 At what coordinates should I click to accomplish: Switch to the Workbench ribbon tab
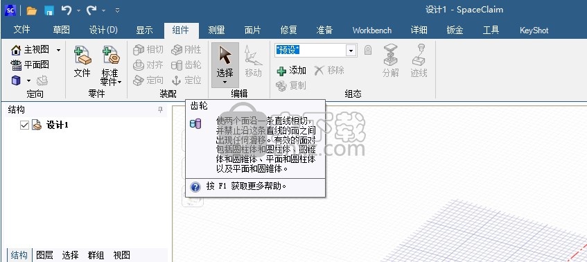[x=371, y=30]
